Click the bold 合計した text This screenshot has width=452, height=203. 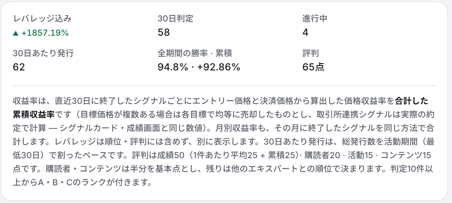tap(412, 101)
